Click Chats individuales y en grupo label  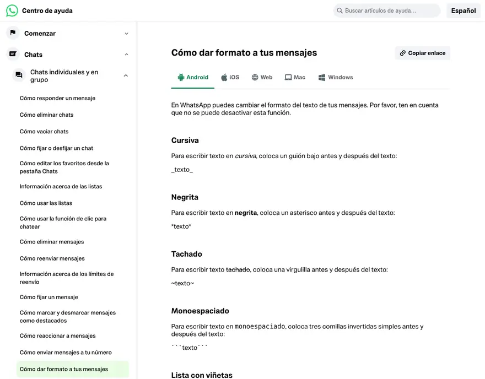point(64,75)
